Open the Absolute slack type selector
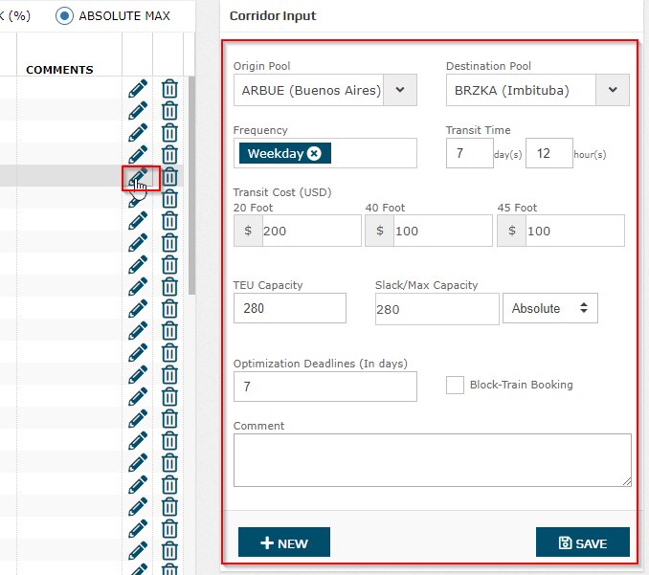 (x=549, y=308)
